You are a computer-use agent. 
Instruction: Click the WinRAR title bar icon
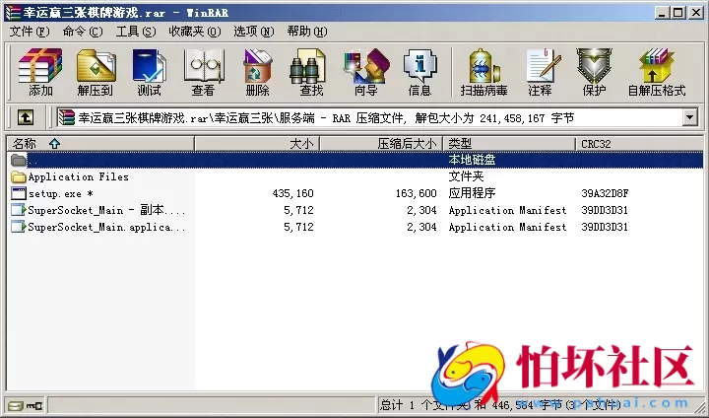coord(14,12)
